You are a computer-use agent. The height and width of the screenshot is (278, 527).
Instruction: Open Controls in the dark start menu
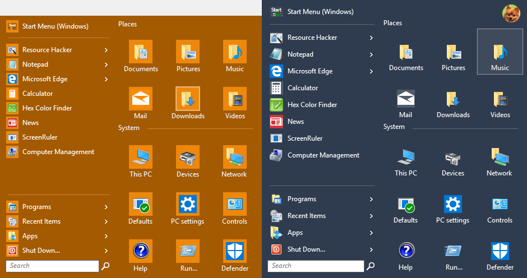click(x=500, y=210)
